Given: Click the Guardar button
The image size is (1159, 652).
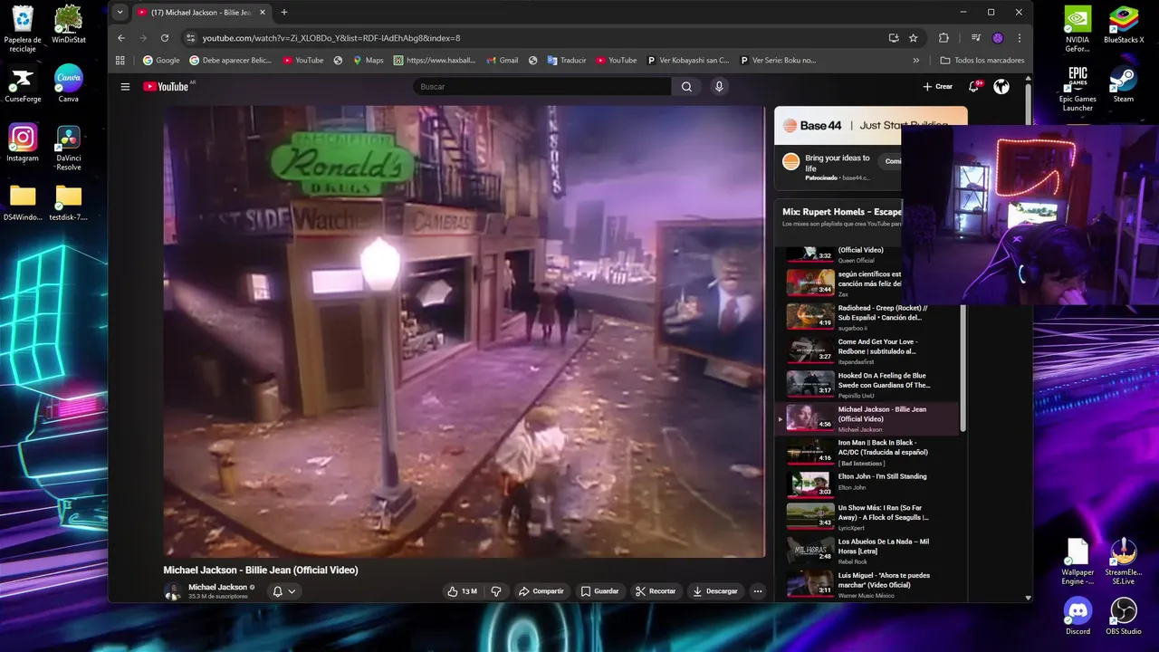Looking at the screenshot, I should (x=599, y=591).
